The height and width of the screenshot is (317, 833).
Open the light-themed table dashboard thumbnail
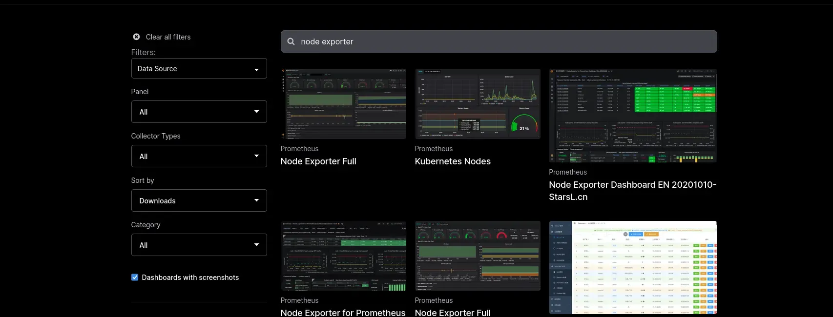click(x=633, y=268)
